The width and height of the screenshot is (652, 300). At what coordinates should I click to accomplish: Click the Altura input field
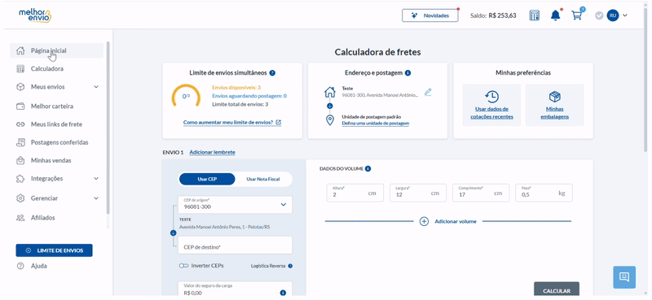[x=355, y=193]
